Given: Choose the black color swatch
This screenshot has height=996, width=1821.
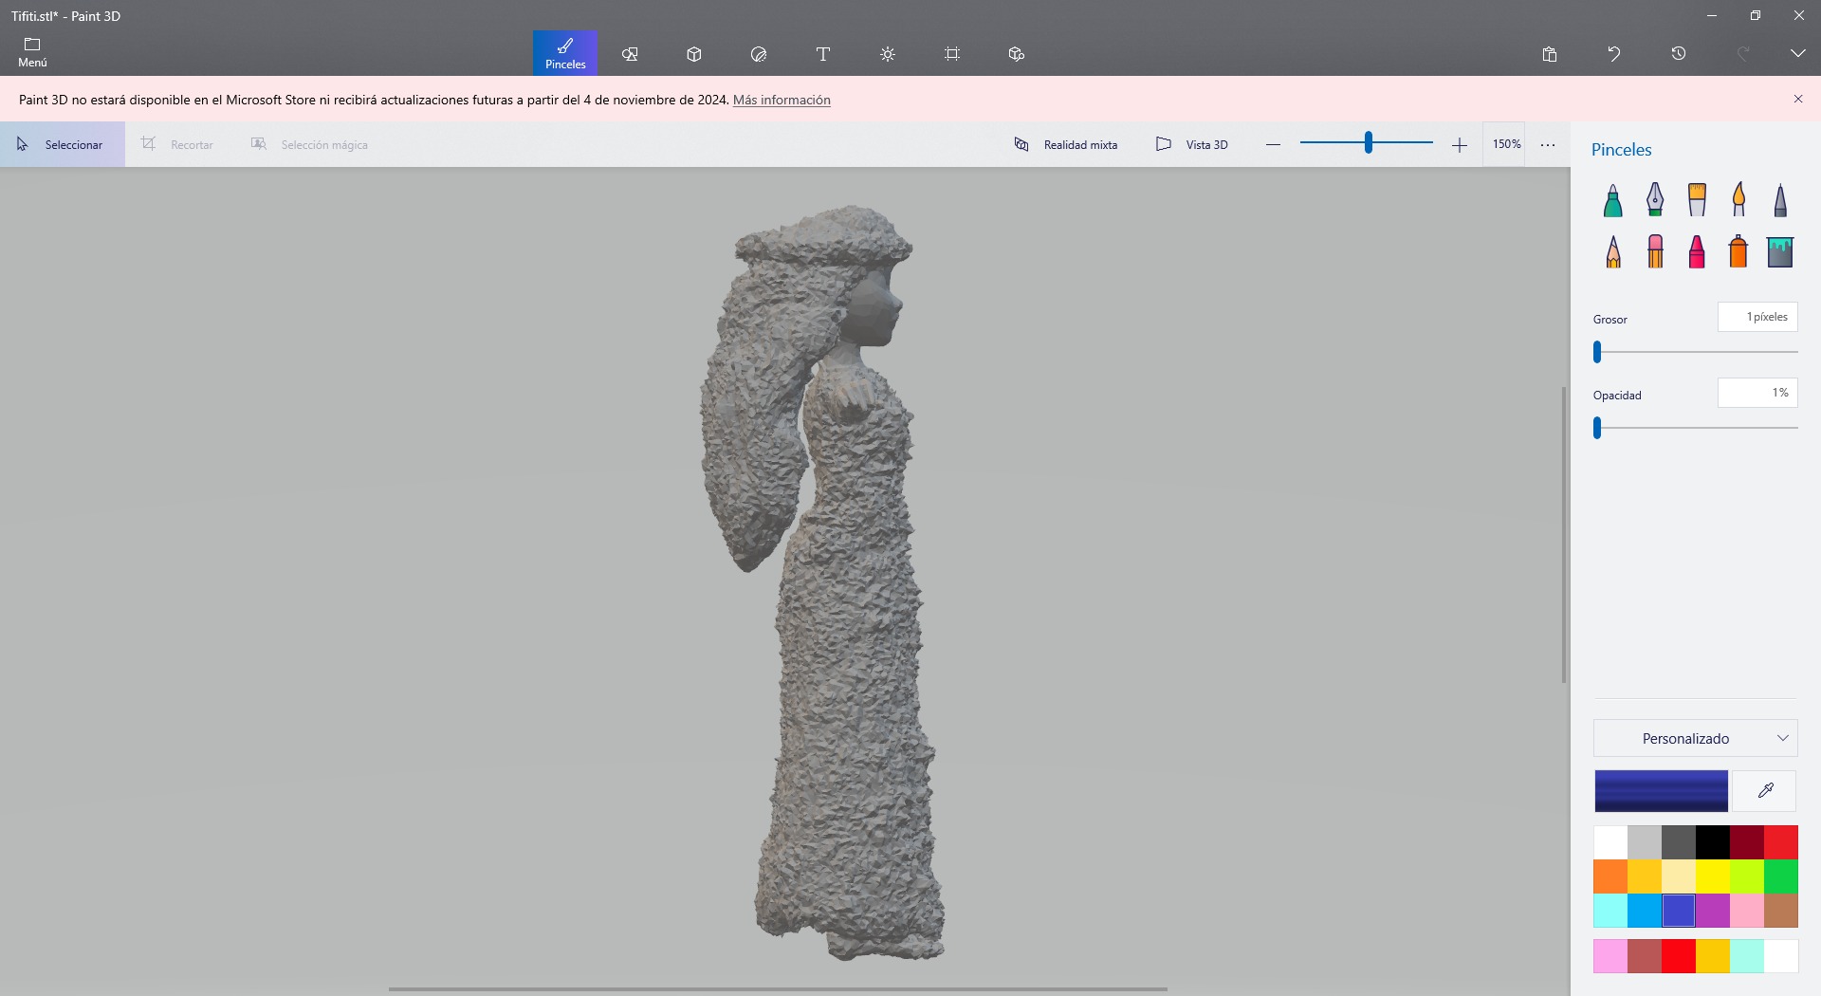Looking at the screenshot, I should tap(1713, 842).
